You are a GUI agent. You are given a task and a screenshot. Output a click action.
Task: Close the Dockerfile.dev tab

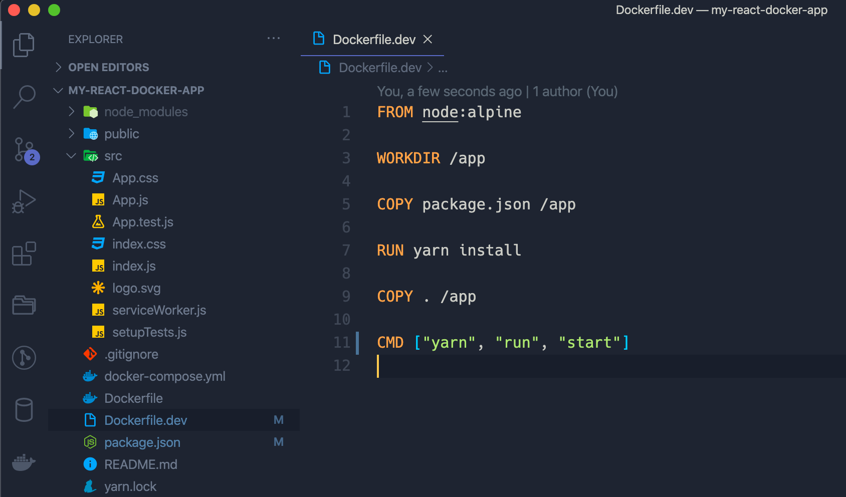point(428,39)
